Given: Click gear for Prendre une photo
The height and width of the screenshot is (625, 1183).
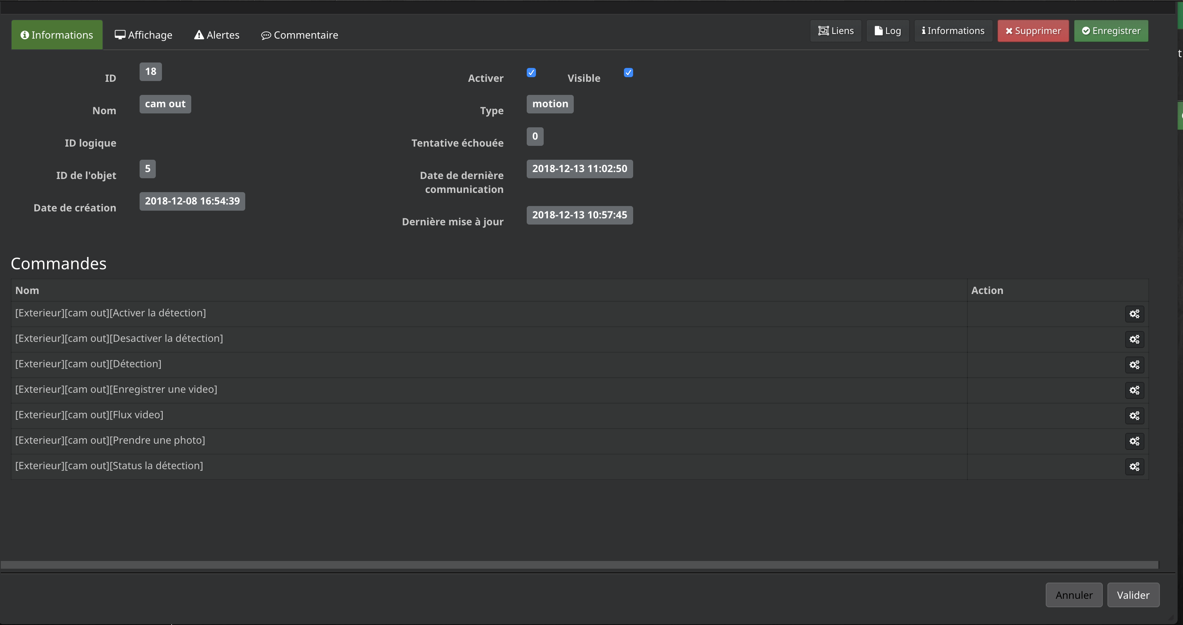Looking at the screenshot, I should point(1134,442).
